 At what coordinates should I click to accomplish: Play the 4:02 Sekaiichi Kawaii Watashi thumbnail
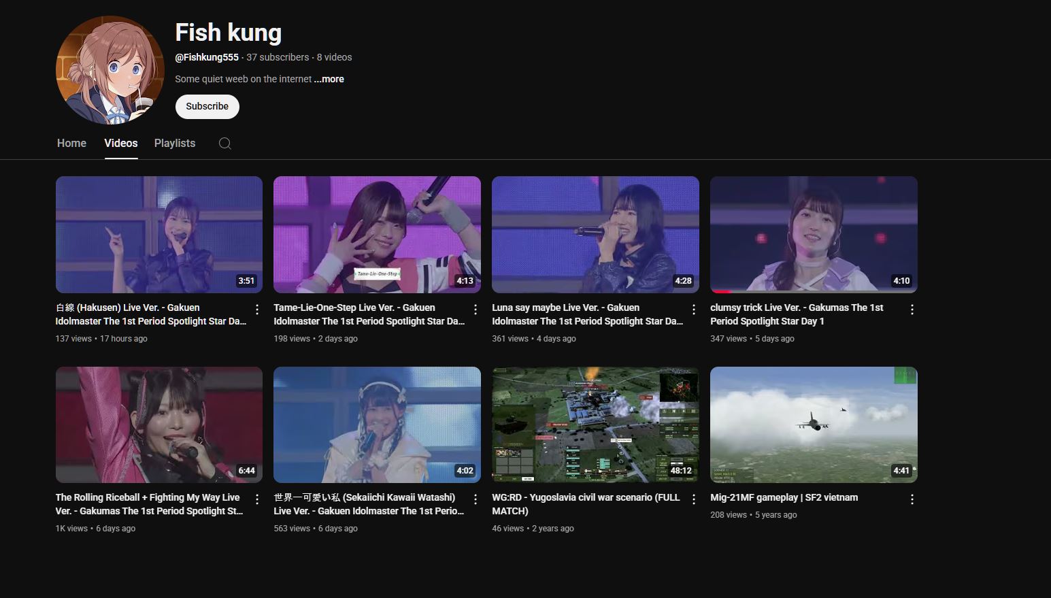377,425
